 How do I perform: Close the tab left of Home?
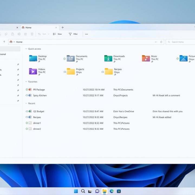click(x=17, y=27)
